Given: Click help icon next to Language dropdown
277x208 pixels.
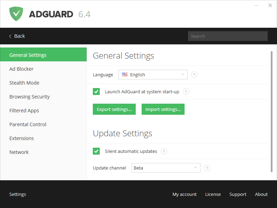Looking at the screenshot, I should (x=194, y=75).
